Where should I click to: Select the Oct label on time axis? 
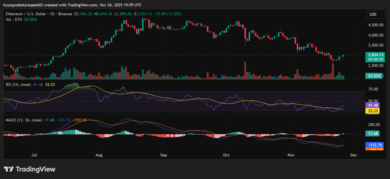click(x=227, y=155)
